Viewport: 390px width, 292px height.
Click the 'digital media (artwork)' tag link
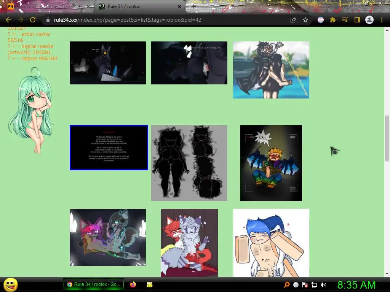30,49
